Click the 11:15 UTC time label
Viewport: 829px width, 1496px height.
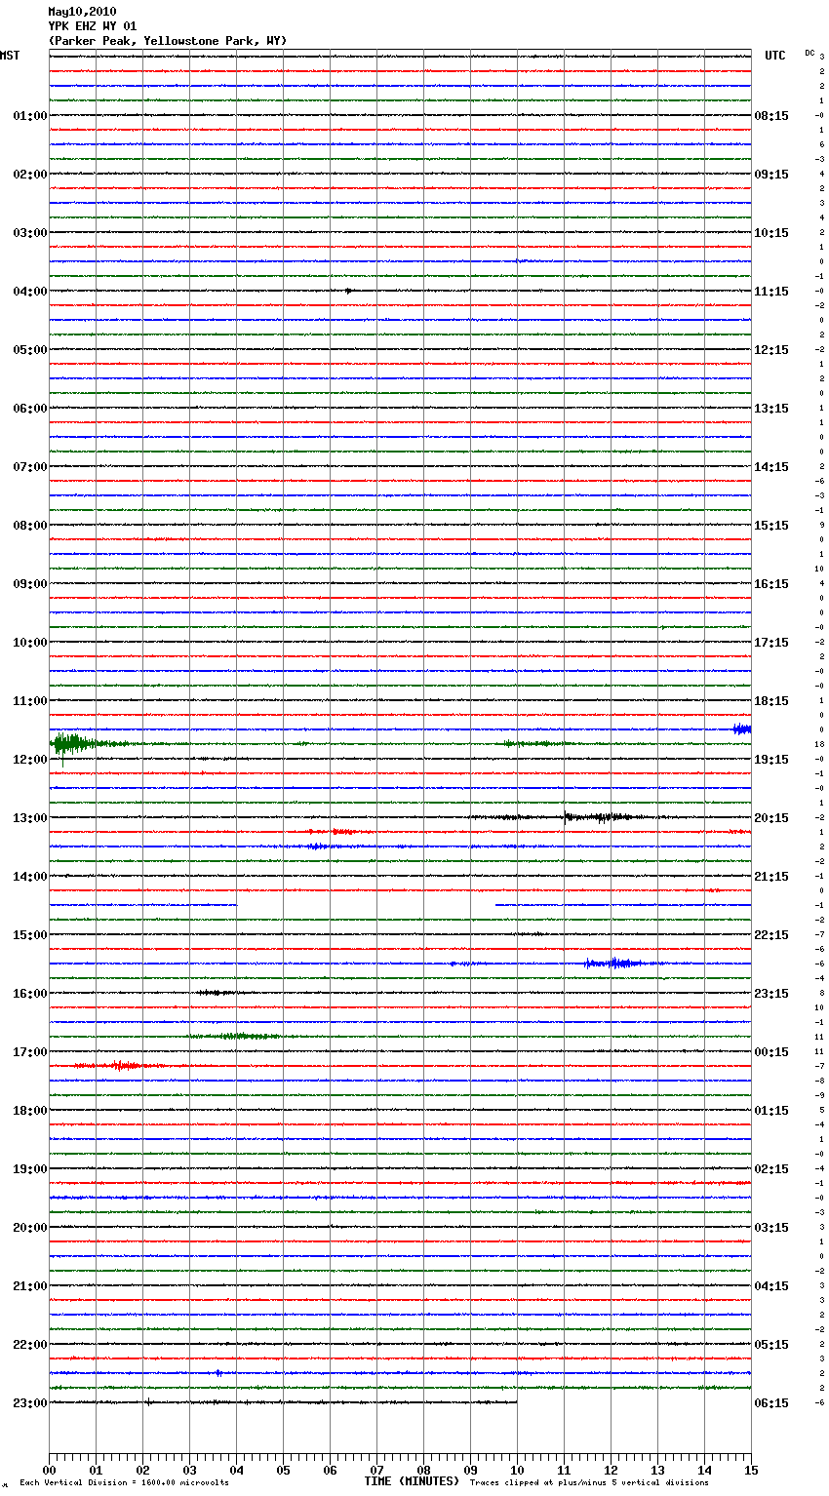[771, 292]
